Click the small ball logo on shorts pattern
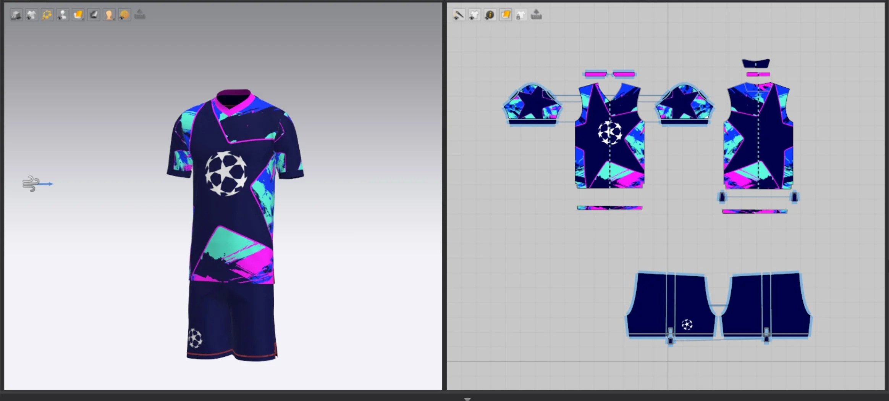The width and height of the screenshot is (889, 401). [687, 325]
